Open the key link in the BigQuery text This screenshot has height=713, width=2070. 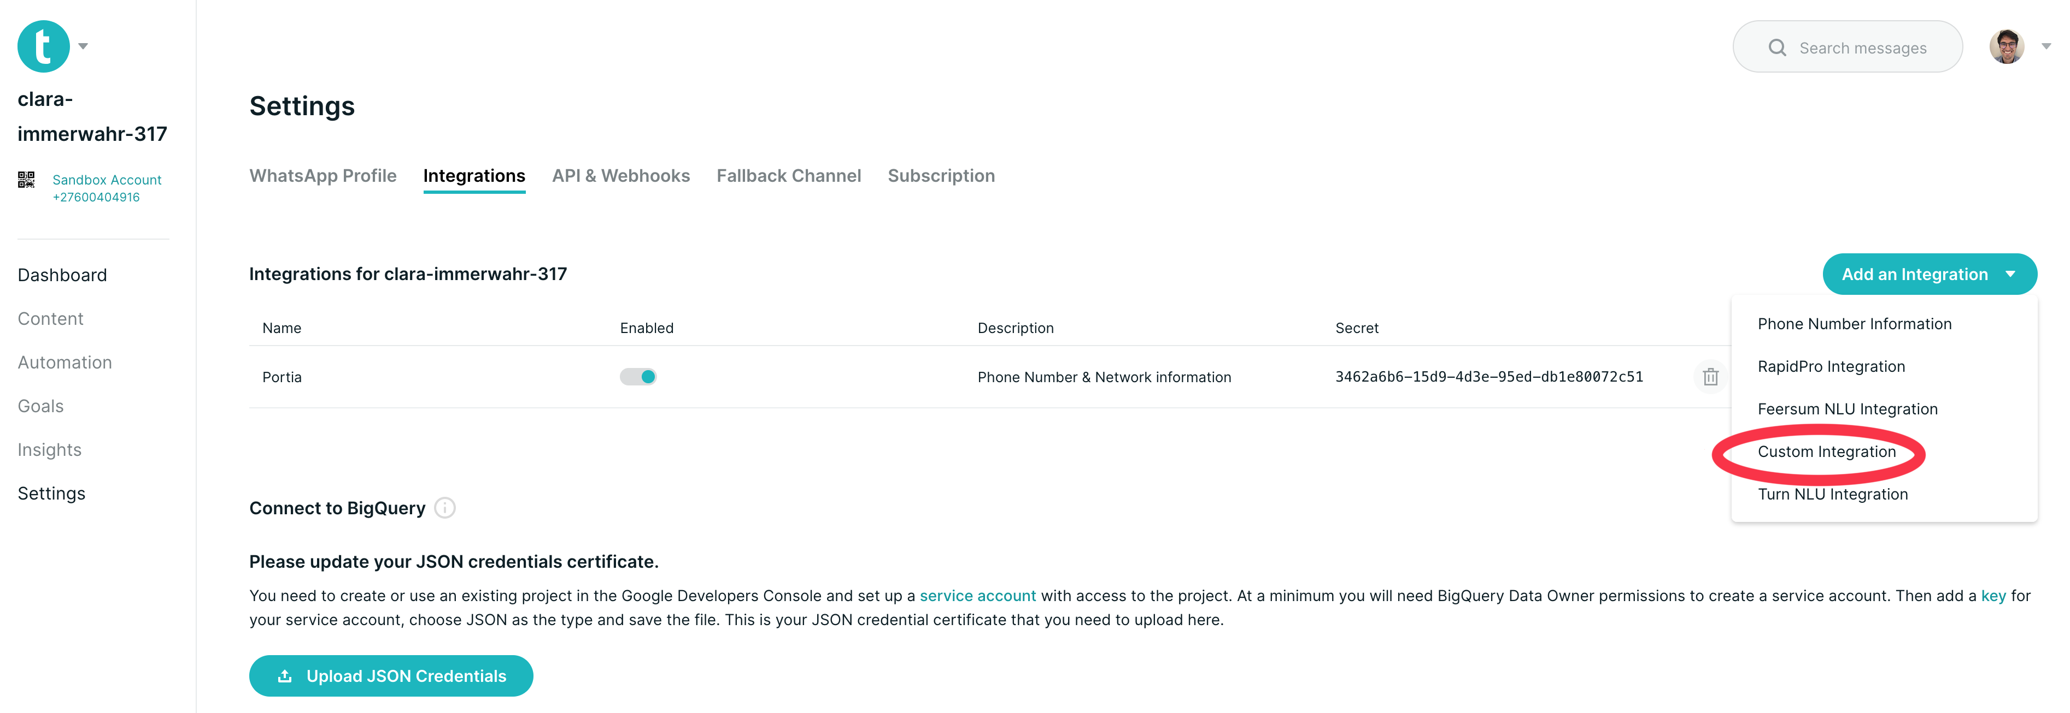click(1993, 596)
